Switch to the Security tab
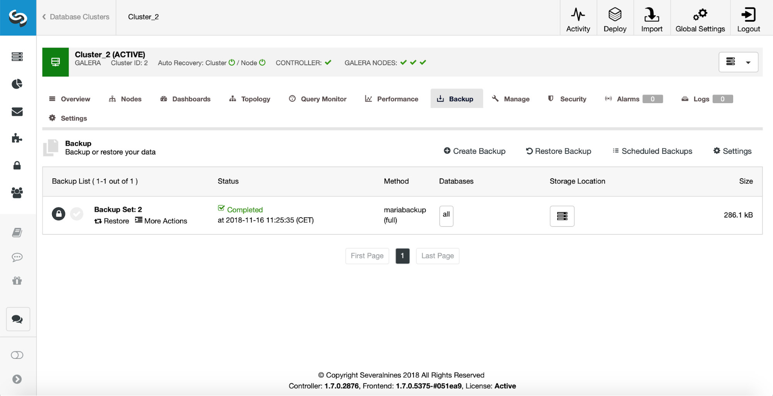This screenshot has height=396, width=773. point(567,99)
